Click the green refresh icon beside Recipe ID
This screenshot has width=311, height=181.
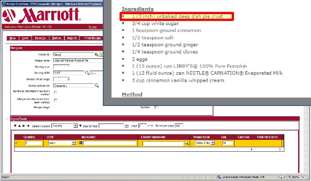point(101,54)
